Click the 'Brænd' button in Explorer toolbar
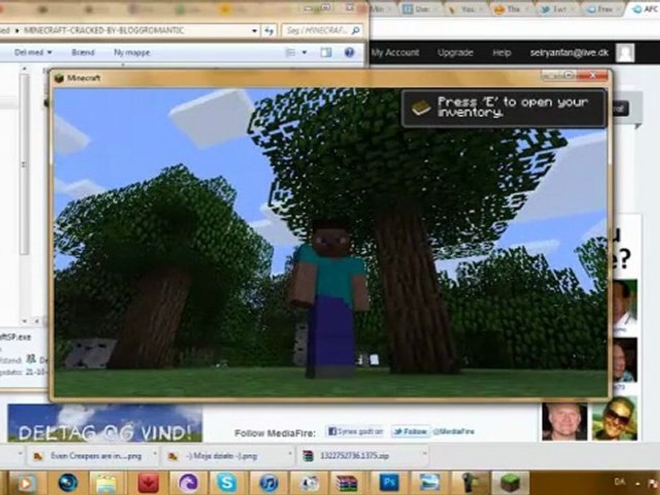This screenshot has width=660, height=495. click(x=83, y=53)
